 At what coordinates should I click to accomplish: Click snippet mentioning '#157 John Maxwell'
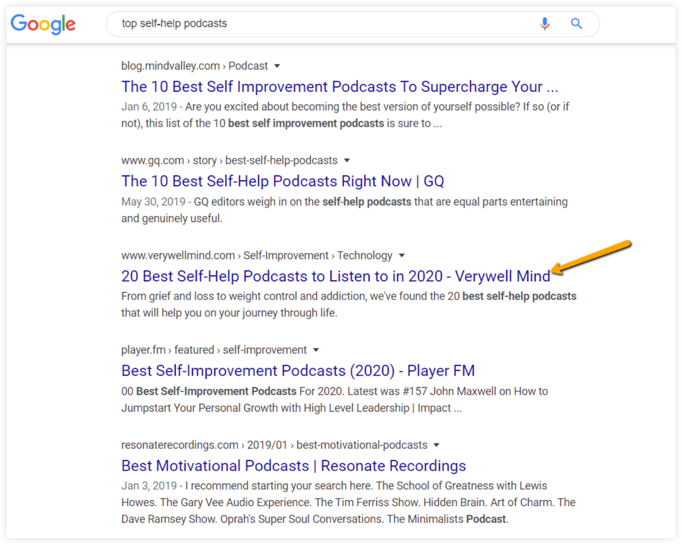[x=335, y=400]
